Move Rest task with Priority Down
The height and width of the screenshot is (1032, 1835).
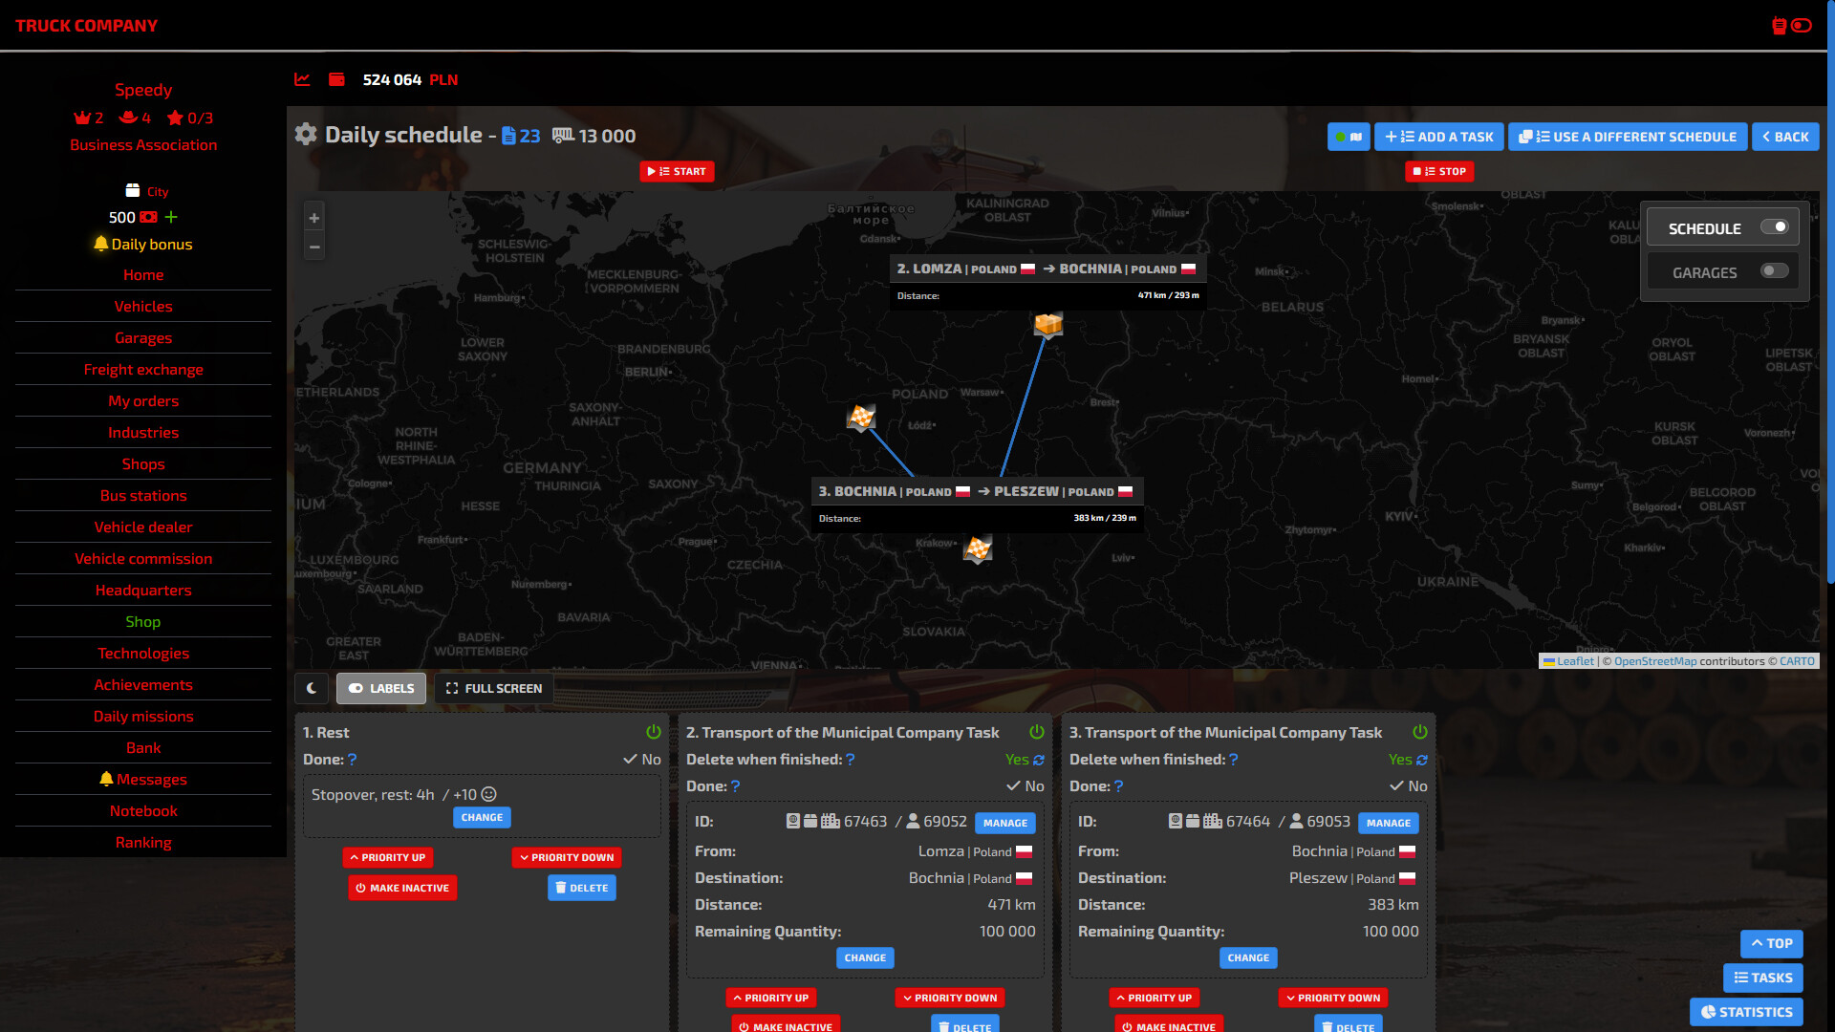coord(567,857)
